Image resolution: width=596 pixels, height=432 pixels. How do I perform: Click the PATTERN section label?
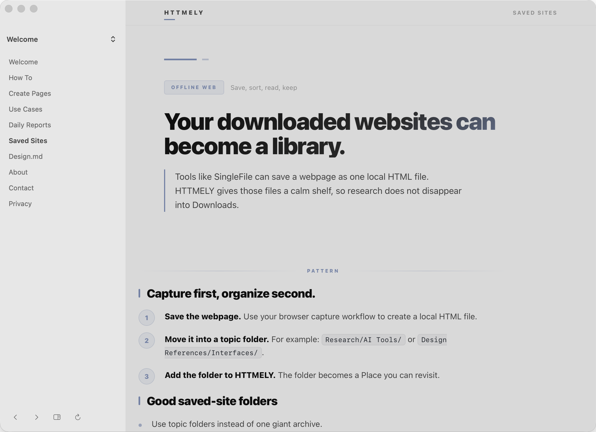click(323, 271)
